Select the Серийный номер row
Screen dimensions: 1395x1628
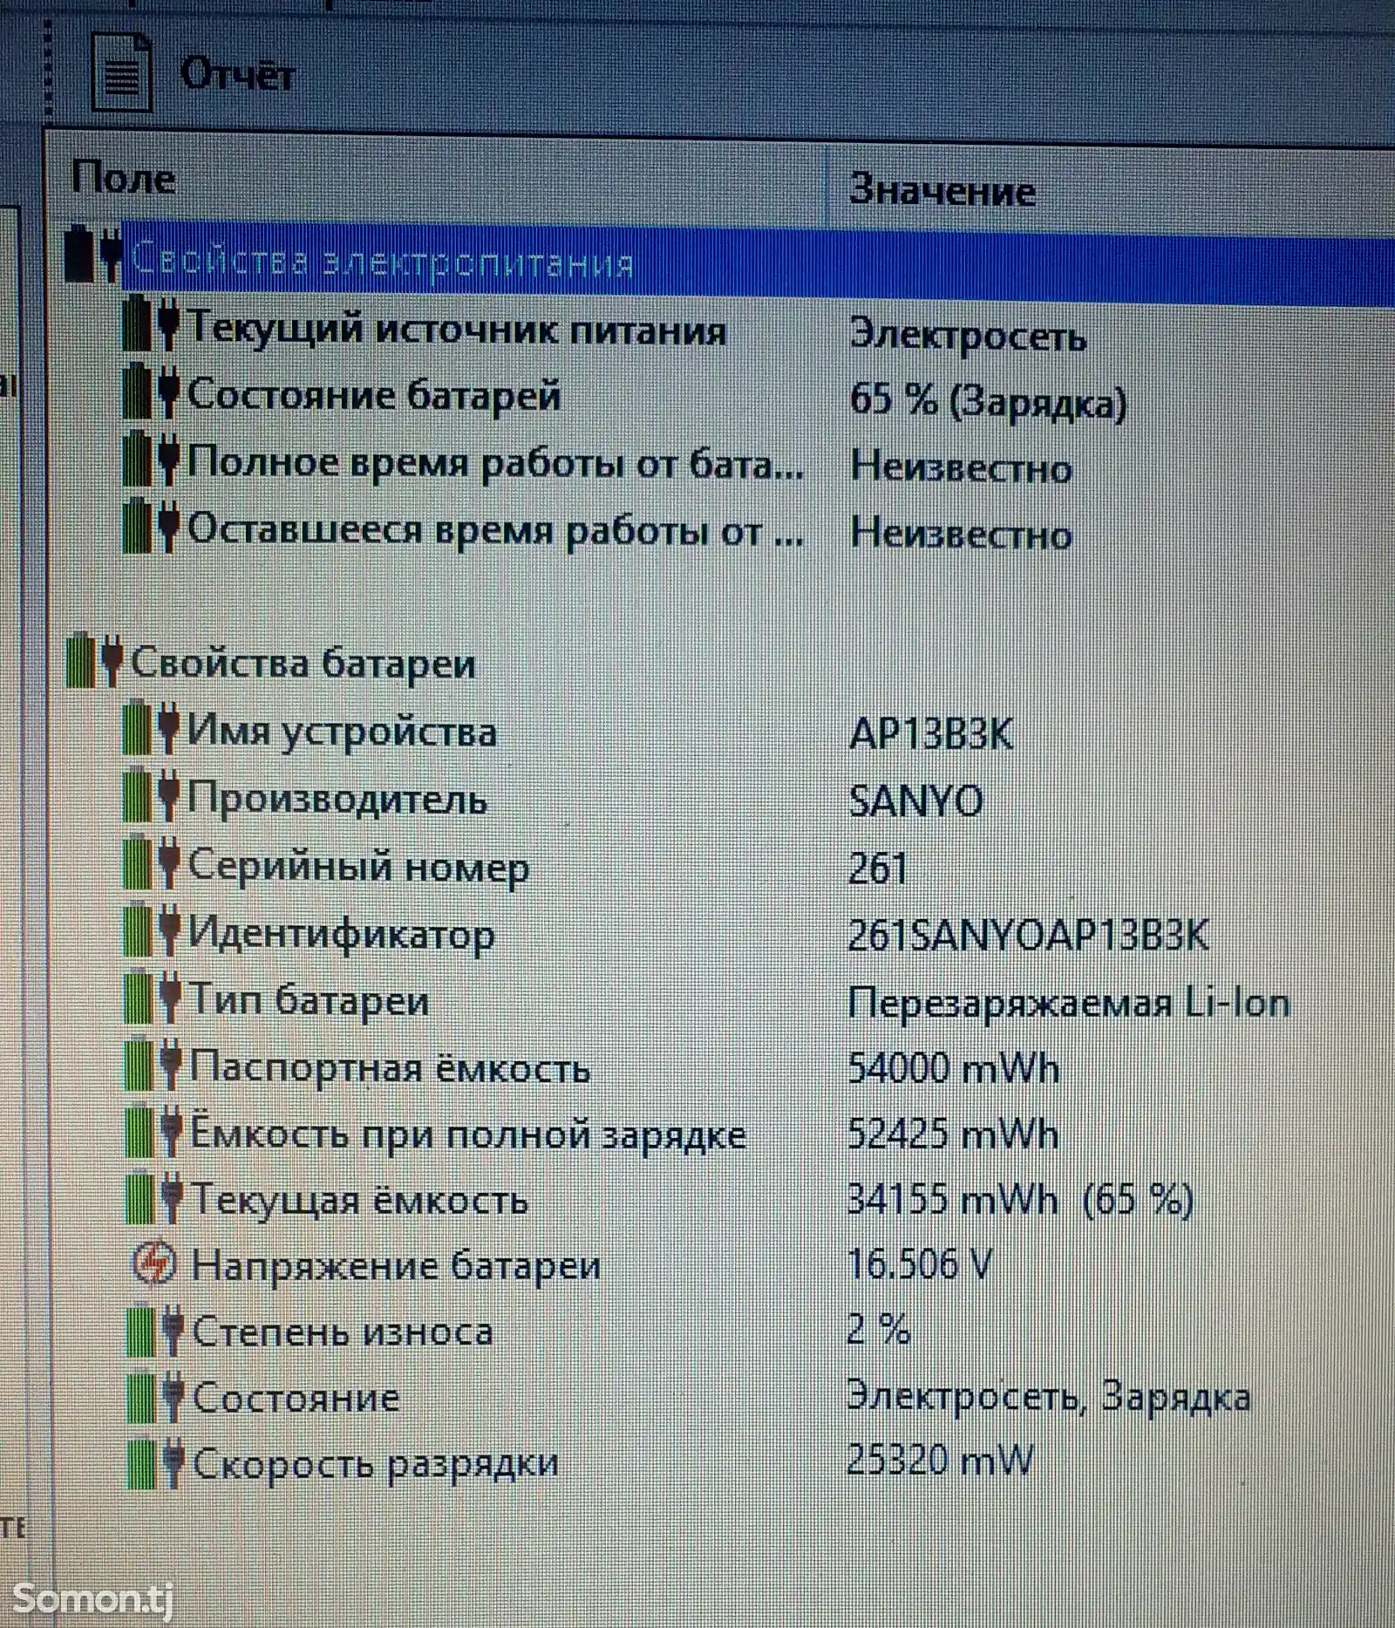click(x=358, y=868)
